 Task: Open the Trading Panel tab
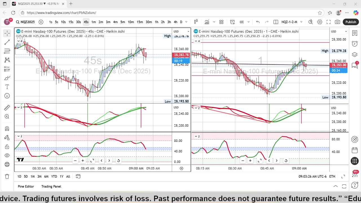(x=51, y=186)
